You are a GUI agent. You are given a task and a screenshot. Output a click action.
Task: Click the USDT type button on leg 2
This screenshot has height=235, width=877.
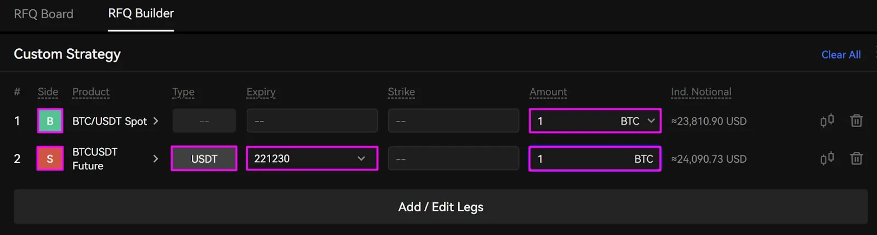[204, 158]
